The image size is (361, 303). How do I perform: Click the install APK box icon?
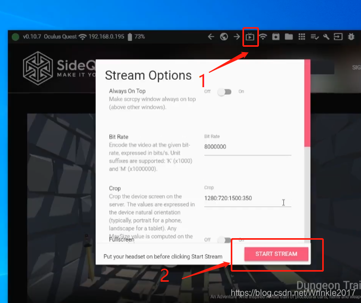[276, 37]
